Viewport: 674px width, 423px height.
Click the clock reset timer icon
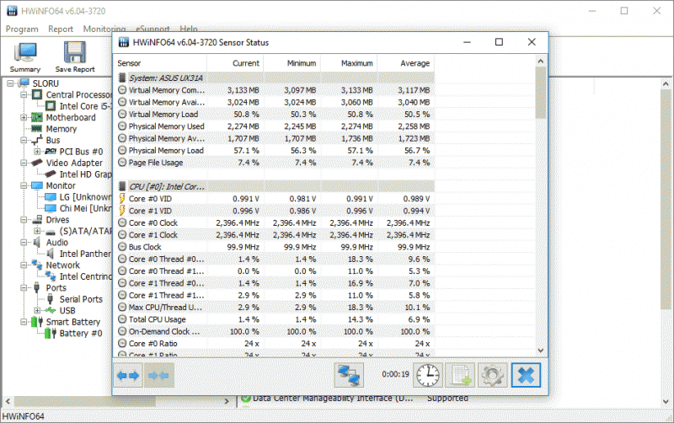coord(428,375)
